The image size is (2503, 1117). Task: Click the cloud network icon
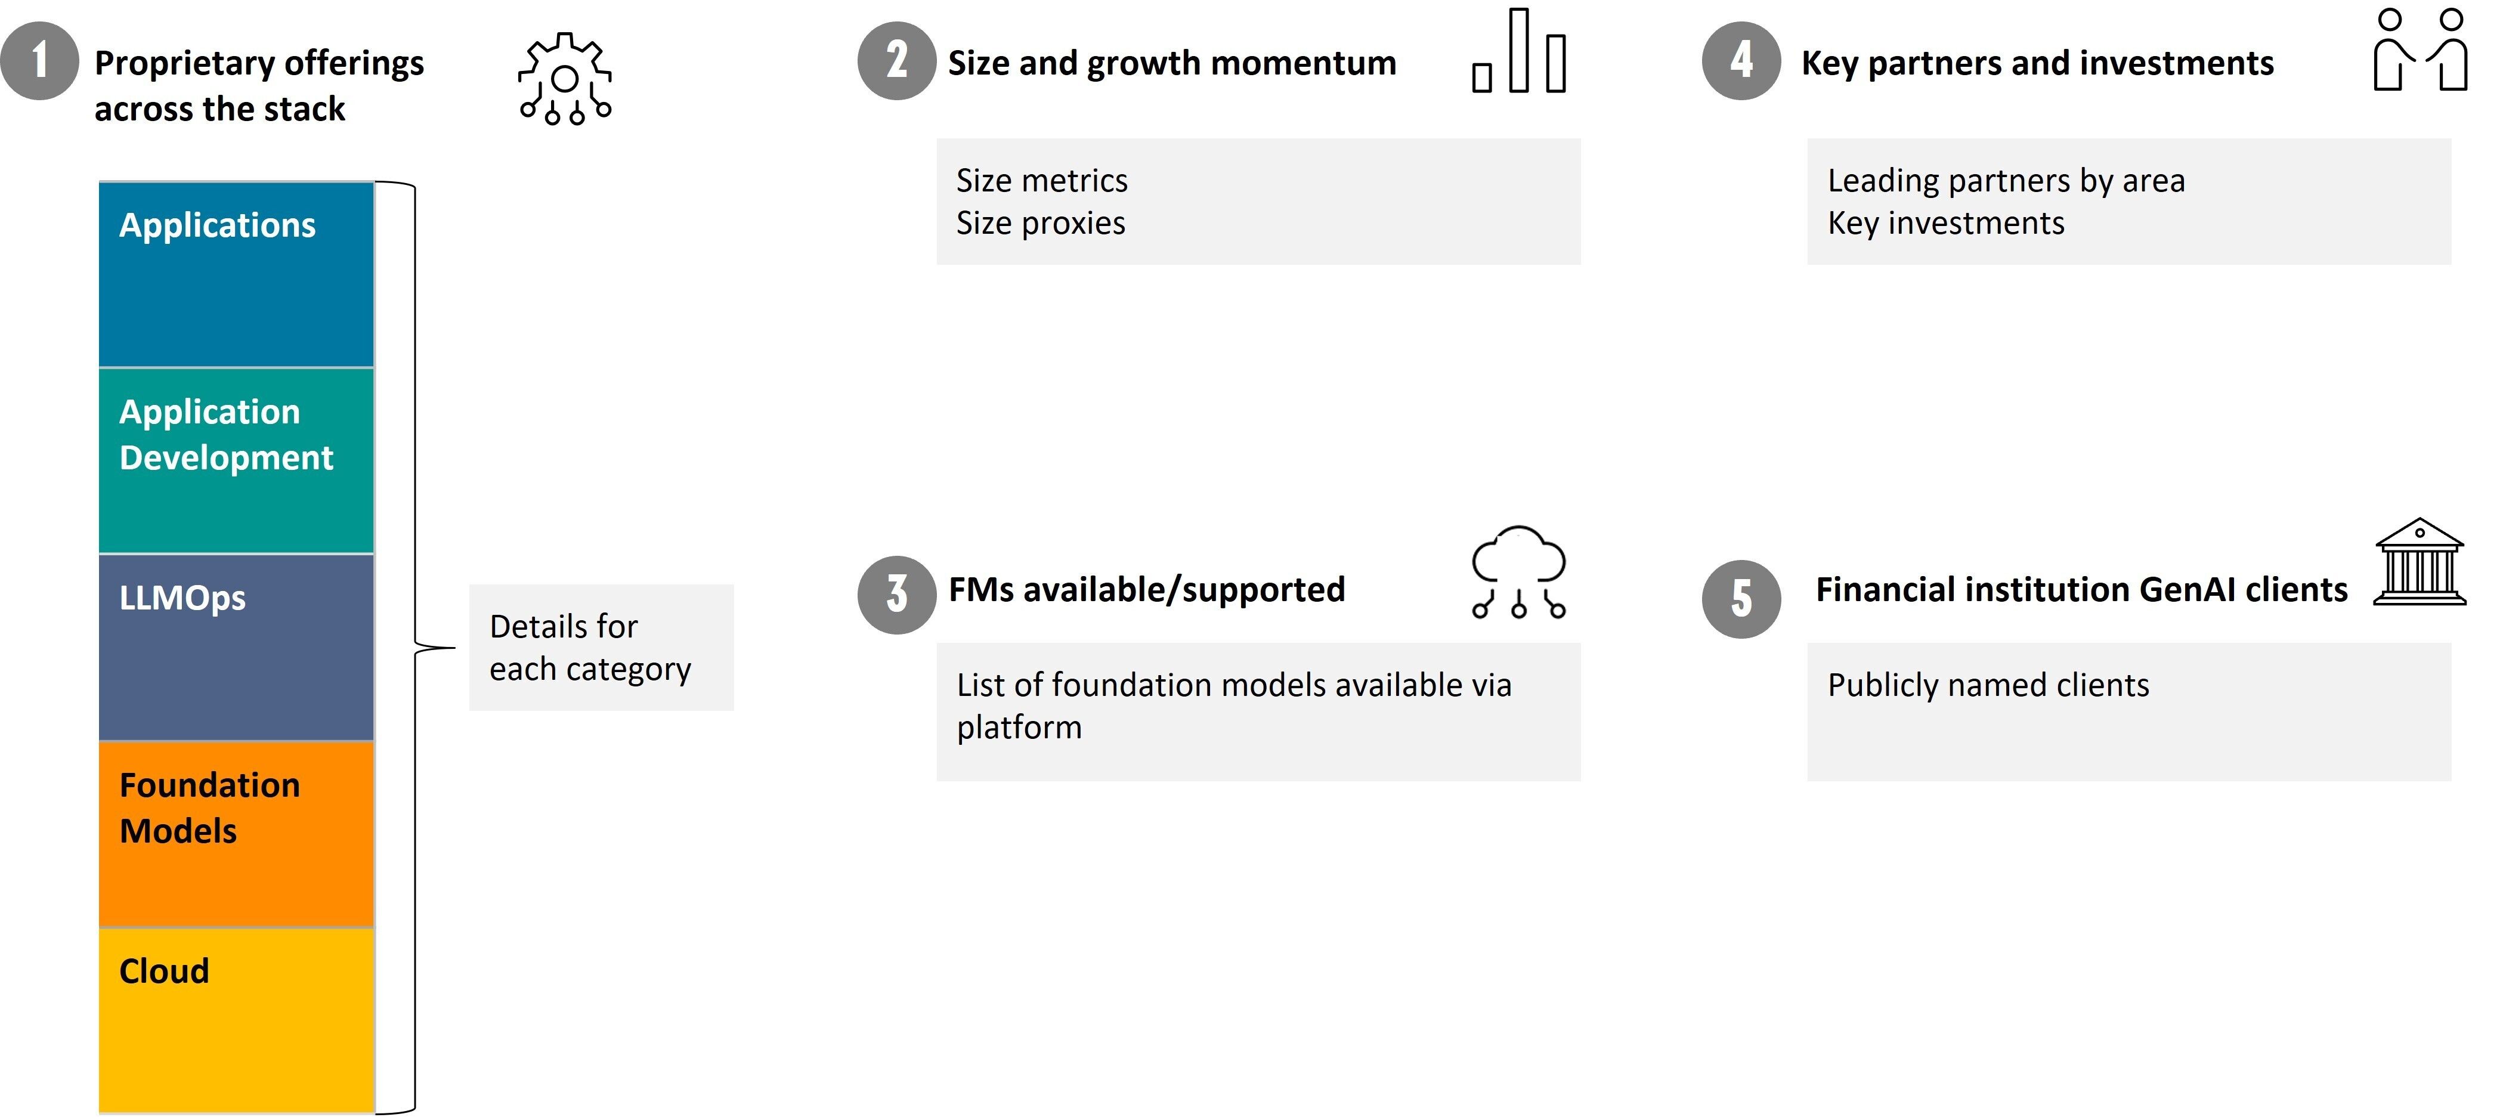pos(1519,572)
